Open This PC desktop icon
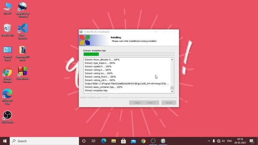 8,8
